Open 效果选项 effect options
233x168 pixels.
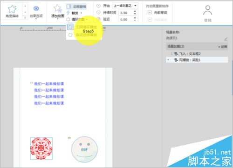pyautogui.click(x=36, y=12)
